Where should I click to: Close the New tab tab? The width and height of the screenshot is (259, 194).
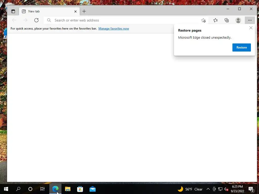click(x=75, y=11)
